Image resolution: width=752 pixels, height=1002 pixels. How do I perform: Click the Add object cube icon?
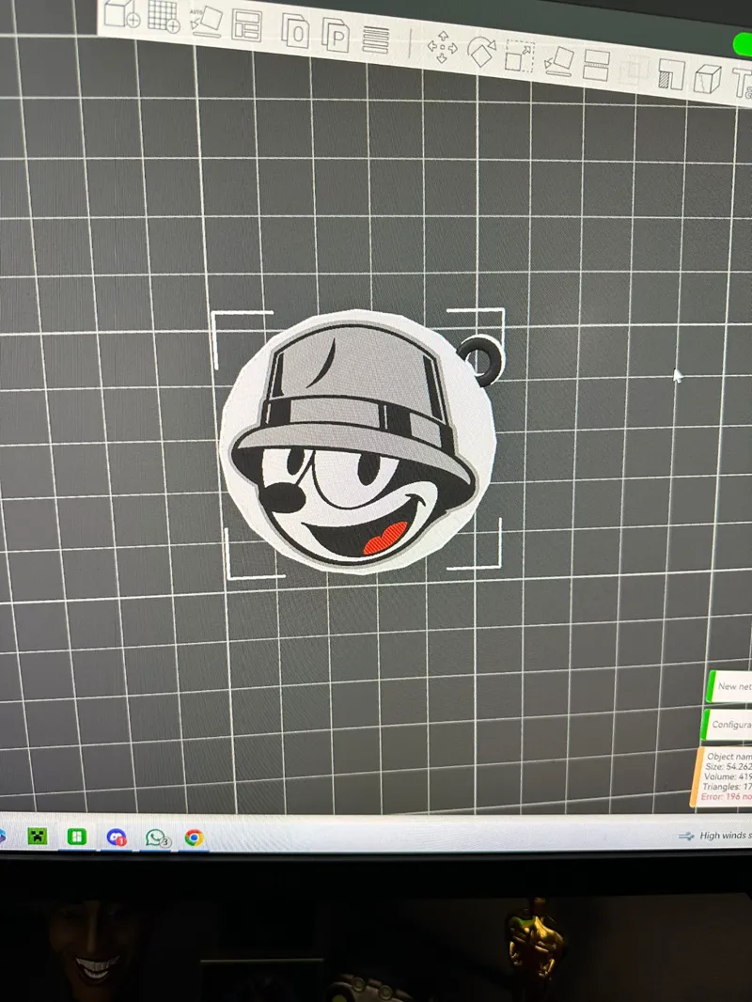pos(121,13)
